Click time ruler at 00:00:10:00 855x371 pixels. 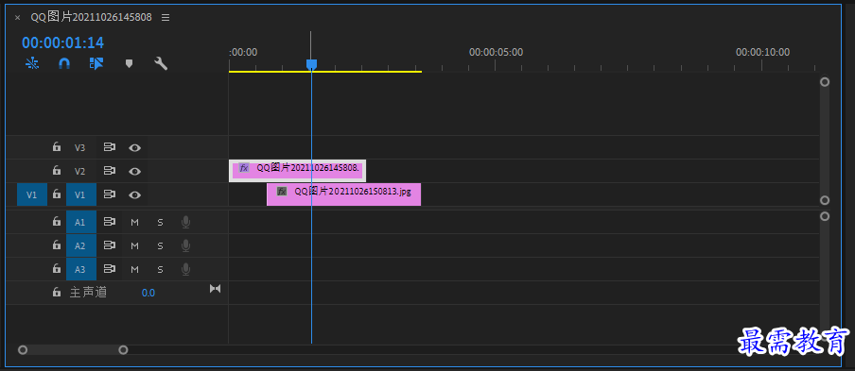click(x=762, y=52)
